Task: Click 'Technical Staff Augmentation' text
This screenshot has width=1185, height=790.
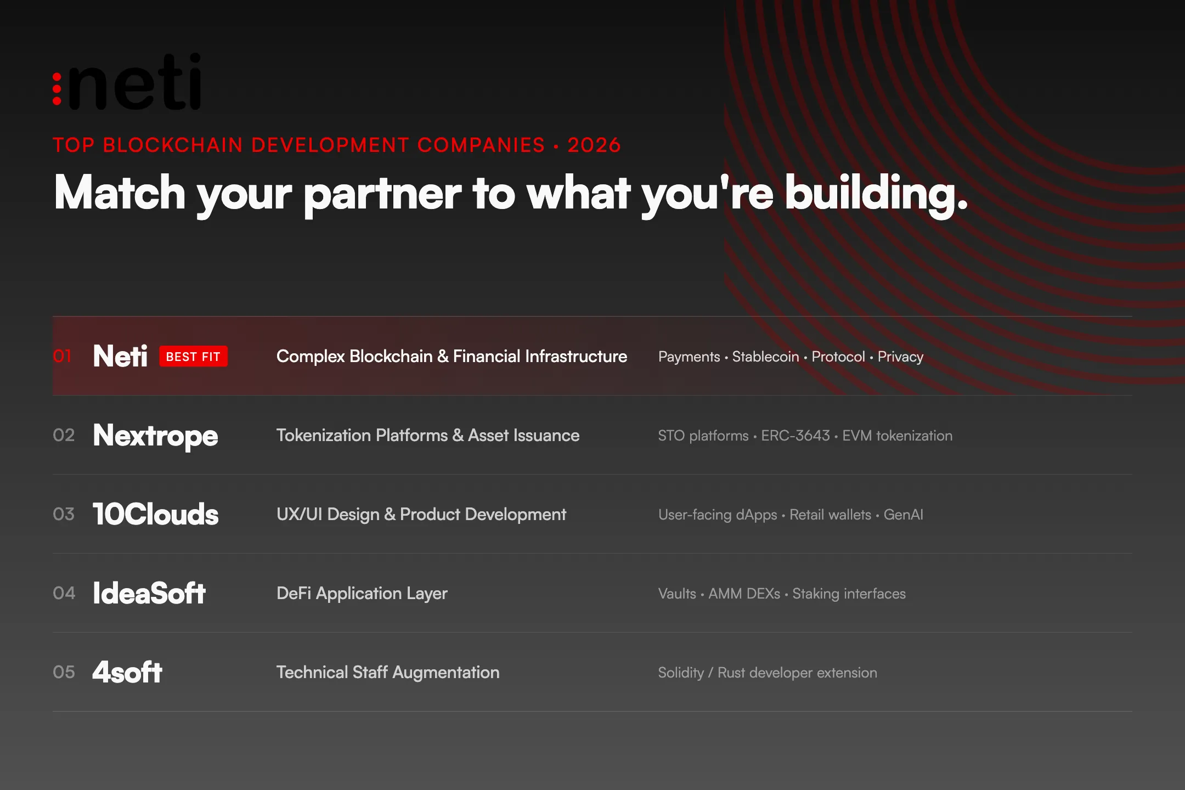Action: 388,673
